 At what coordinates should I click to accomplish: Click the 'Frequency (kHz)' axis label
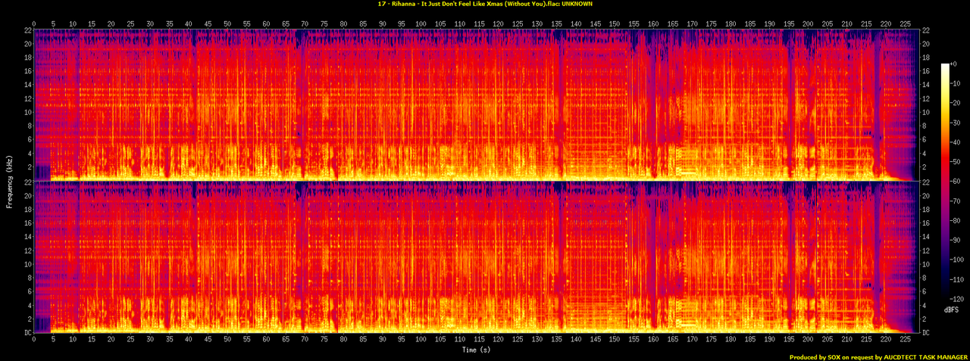(8, 180)
